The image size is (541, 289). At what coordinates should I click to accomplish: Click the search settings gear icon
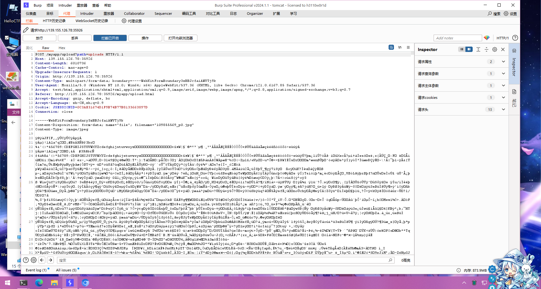tap(34, 260)
